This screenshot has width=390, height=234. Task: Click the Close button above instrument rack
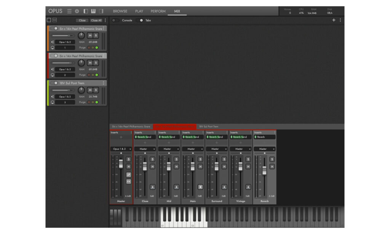(82, 21)
